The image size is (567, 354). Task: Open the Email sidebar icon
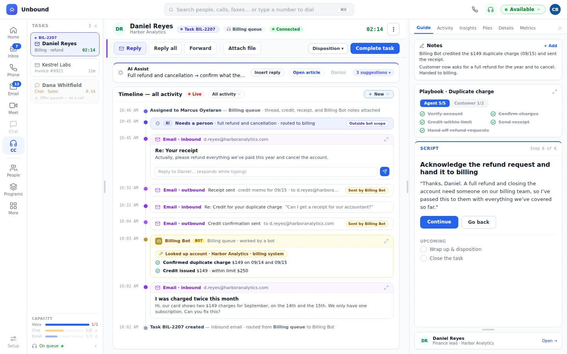[x=13, y=89]
